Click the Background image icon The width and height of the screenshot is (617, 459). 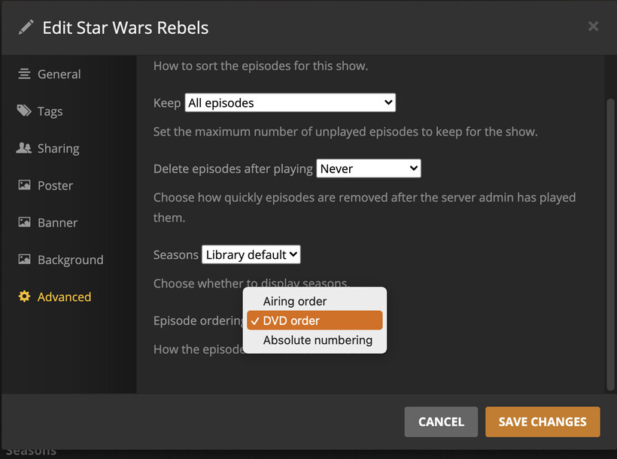[24, 259]
